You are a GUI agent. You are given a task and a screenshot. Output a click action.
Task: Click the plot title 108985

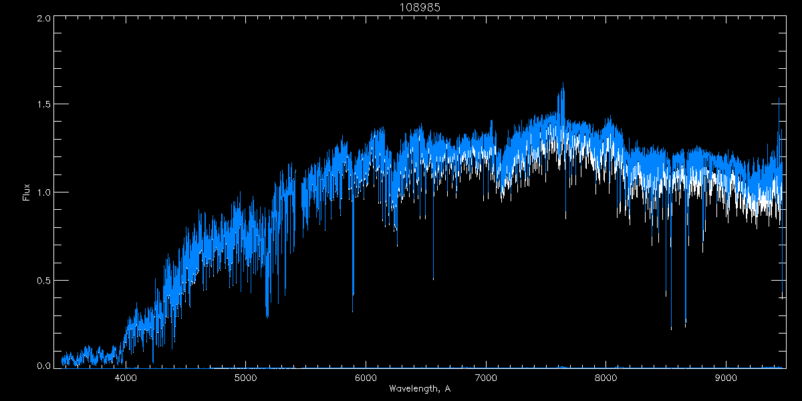[419, 9]
